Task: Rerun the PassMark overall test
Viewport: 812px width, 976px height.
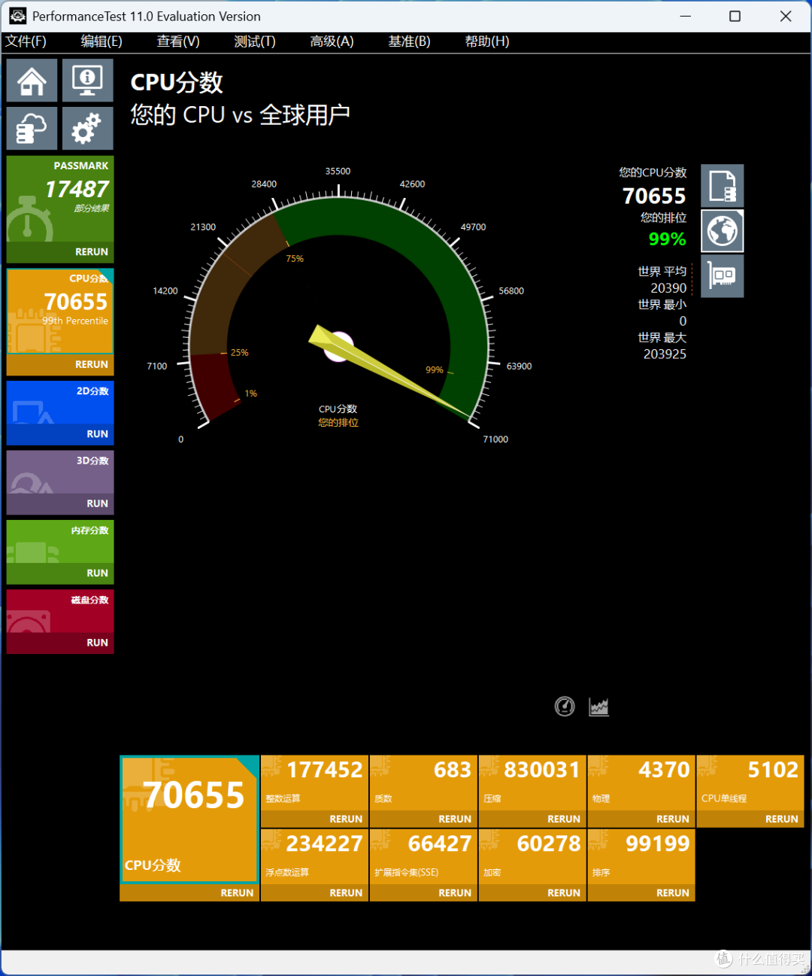Action: coord(60,252)
